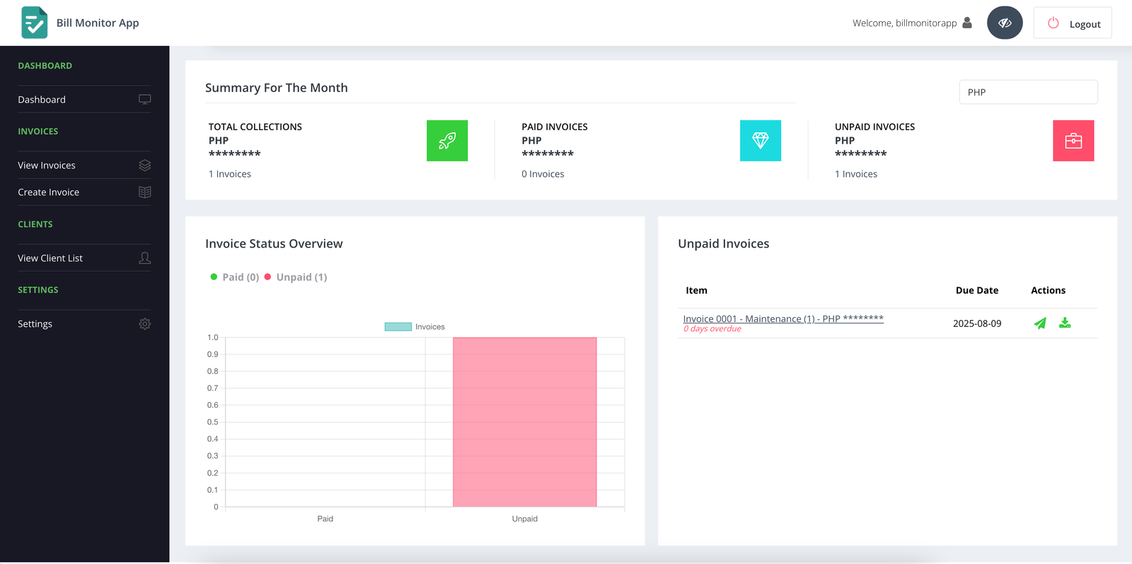Send invoice 0001 with paper plane icon
1132x564 pixels.
1039,323
